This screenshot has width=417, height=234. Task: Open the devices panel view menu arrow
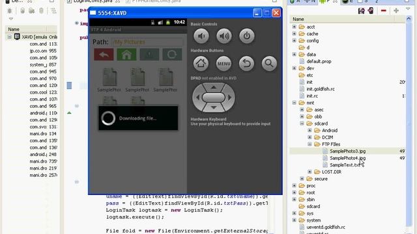click(x=11, y=19)
